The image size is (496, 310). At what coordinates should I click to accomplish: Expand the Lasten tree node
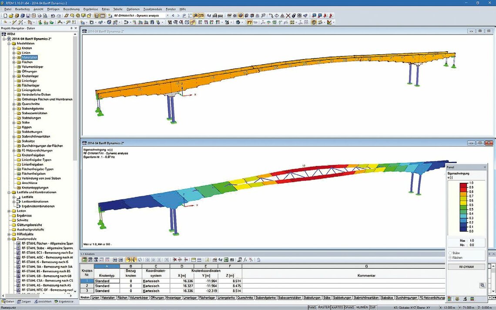click(x=9, y=211)
